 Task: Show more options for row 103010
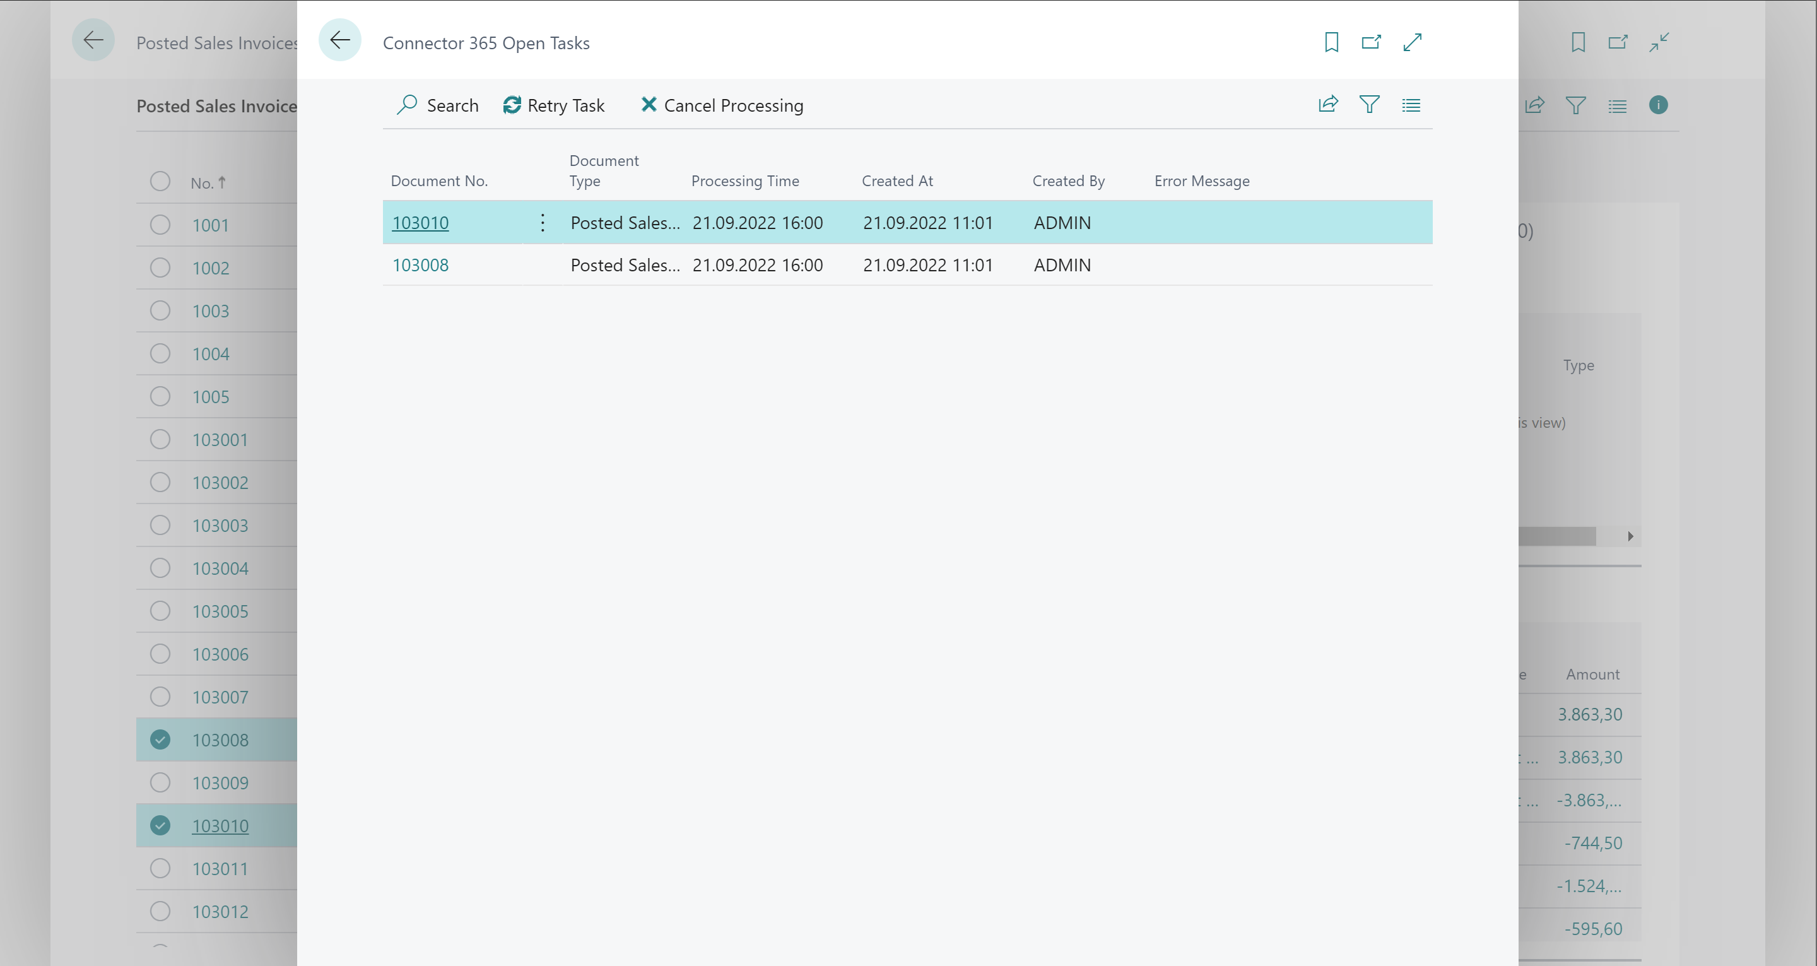pyautogui.click(x=543, y=223)
